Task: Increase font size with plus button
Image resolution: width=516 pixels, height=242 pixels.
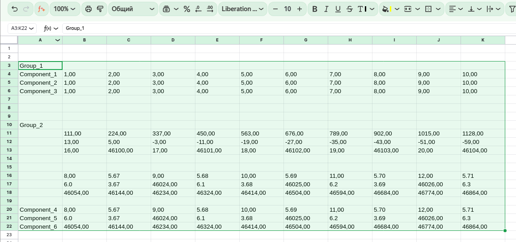Action: [x=300, y=9]
